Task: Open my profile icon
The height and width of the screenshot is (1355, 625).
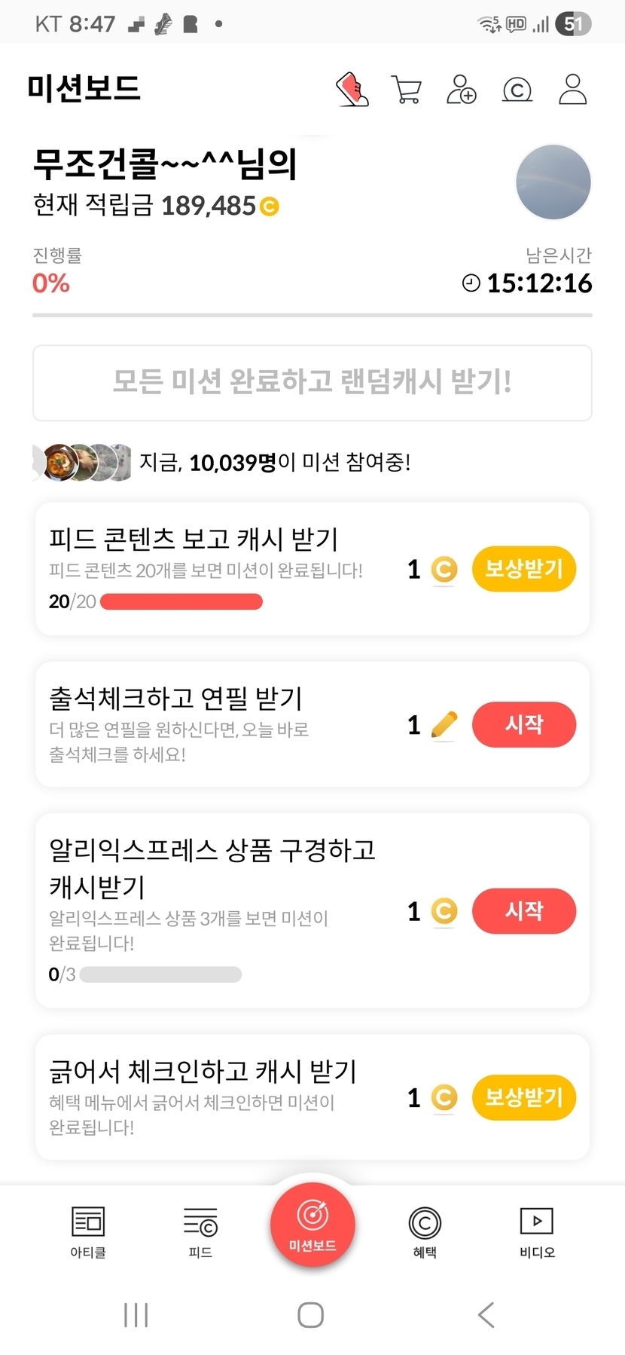Action: [572, 90]
